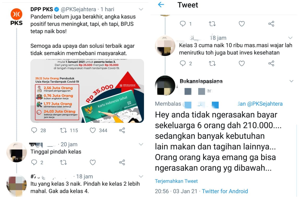This screenshot has height=199, width=299.
Task: Like the DPP PKS tweet (344 likes)
Action: point(93,130)
